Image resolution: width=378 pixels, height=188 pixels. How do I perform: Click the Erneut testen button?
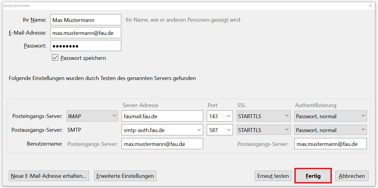273,176
